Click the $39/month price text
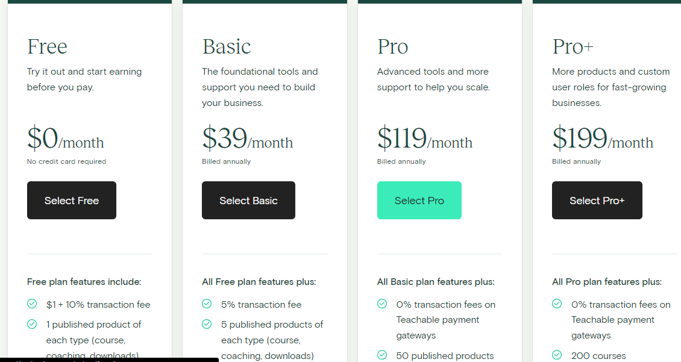The image size is (681, 362). (247, 139)
